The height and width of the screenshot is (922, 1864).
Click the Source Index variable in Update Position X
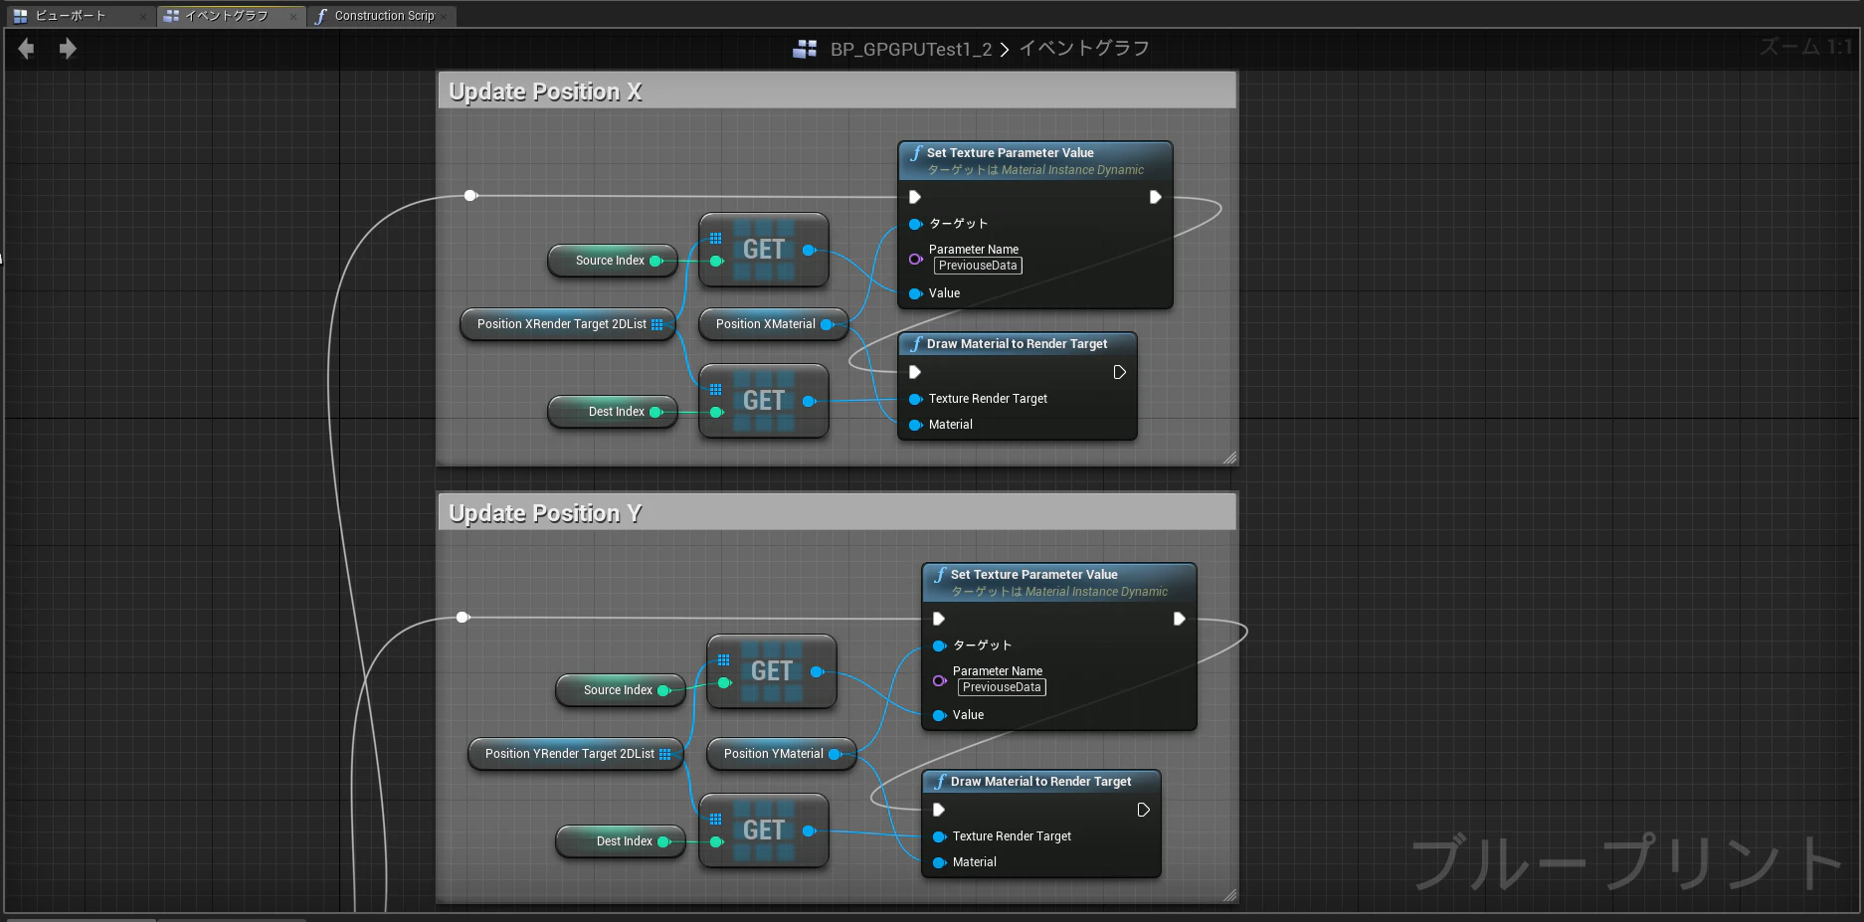(613, 261)
